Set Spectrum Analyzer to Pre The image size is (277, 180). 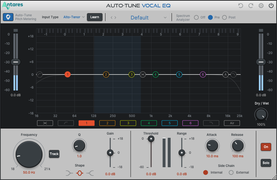210,17
